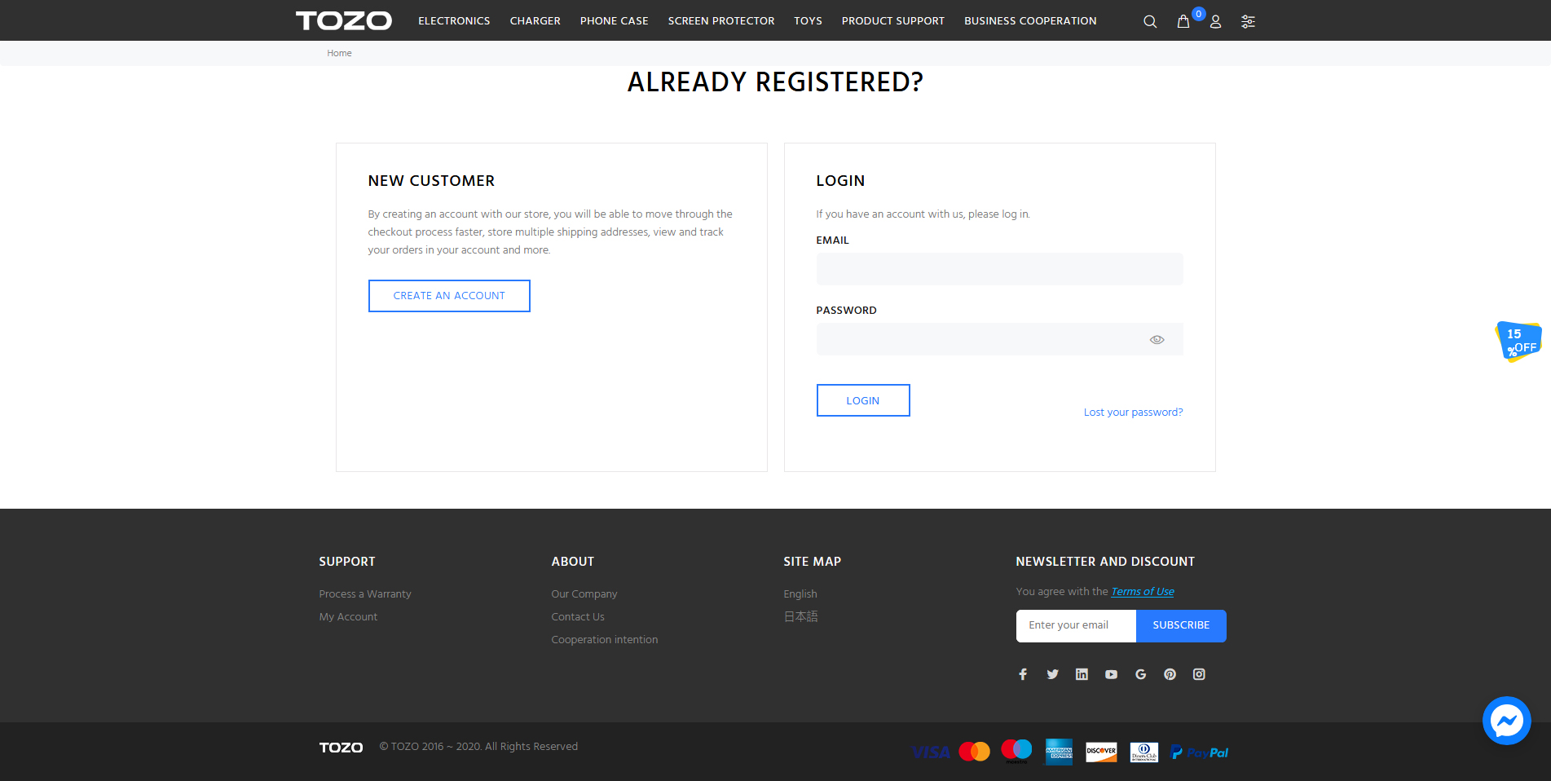Screen dimensions: 1551x781
Task: Expand the Product Support menu
Action: (892, 21)
